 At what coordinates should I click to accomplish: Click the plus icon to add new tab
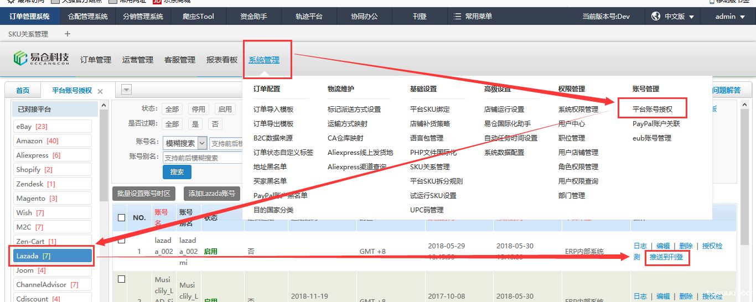click(x=68, y=34)
